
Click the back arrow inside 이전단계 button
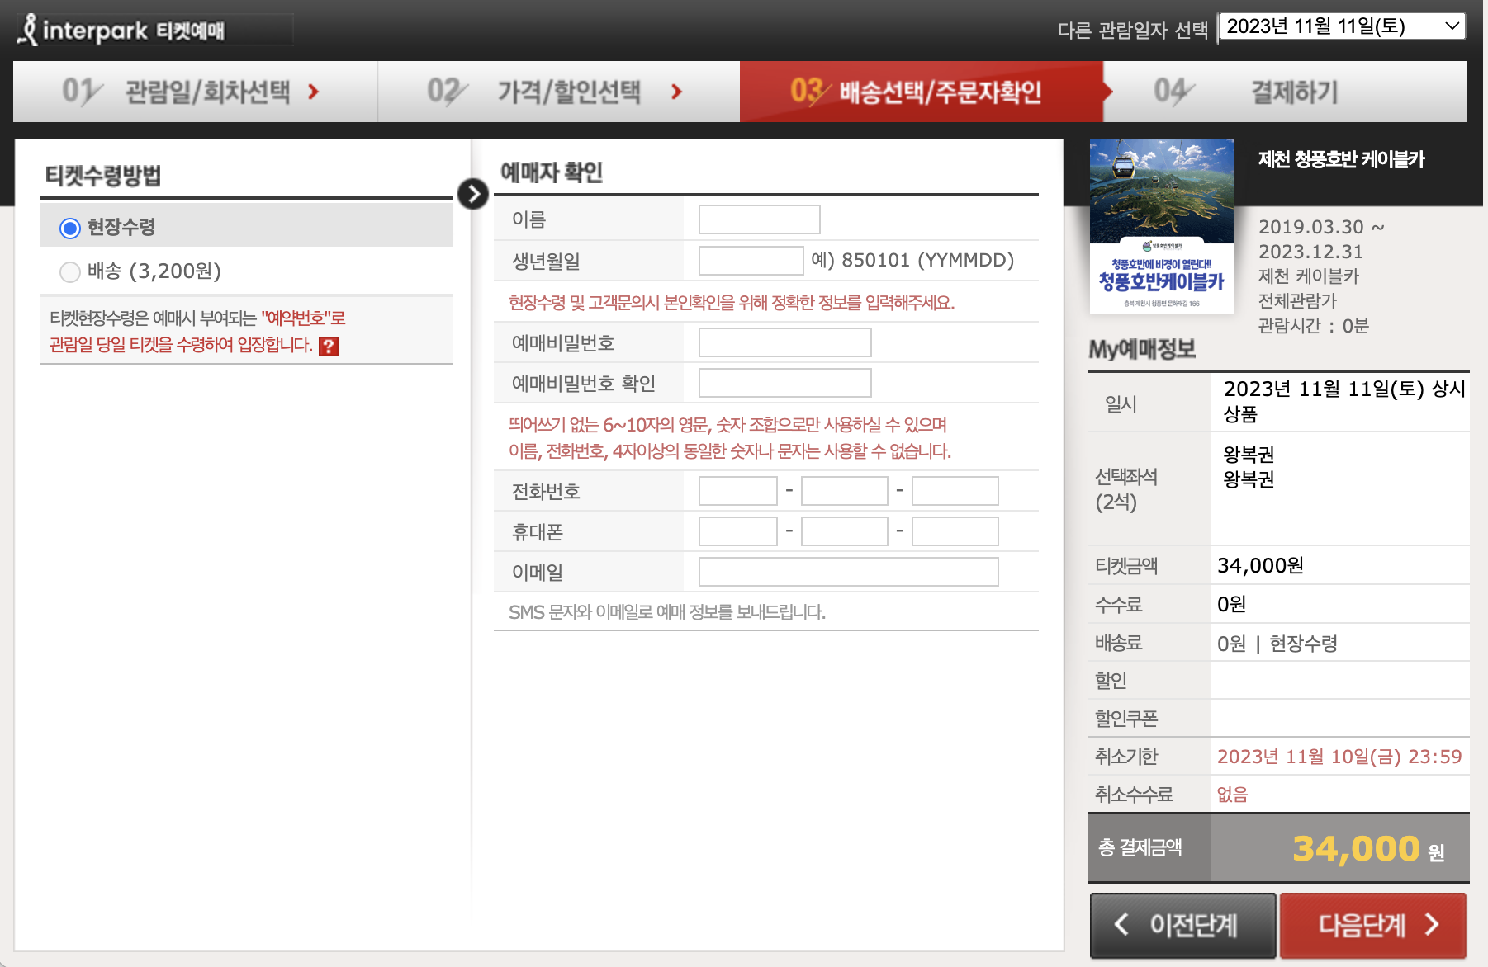(1121, 926)
